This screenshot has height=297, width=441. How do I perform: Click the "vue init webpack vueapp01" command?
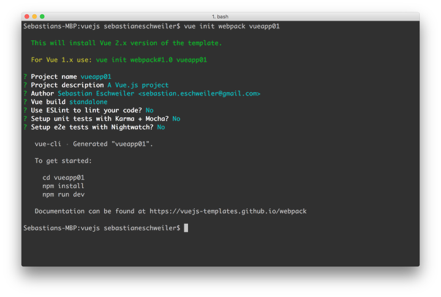click(x=233, y=27)
